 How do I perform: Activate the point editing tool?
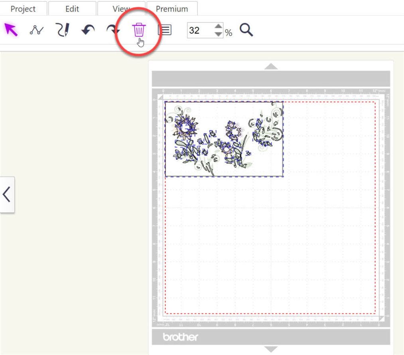(x=36, y=30)
